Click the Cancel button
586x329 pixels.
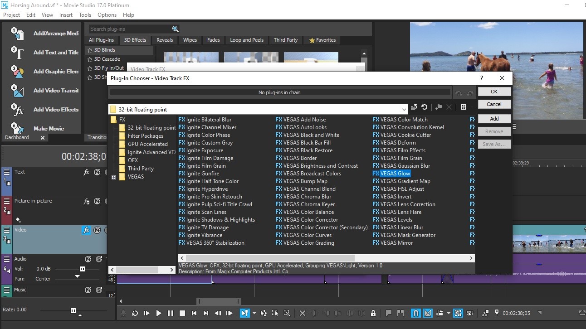point(494,104)
